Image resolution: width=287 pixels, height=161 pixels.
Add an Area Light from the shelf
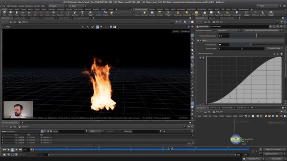point(160,13)
